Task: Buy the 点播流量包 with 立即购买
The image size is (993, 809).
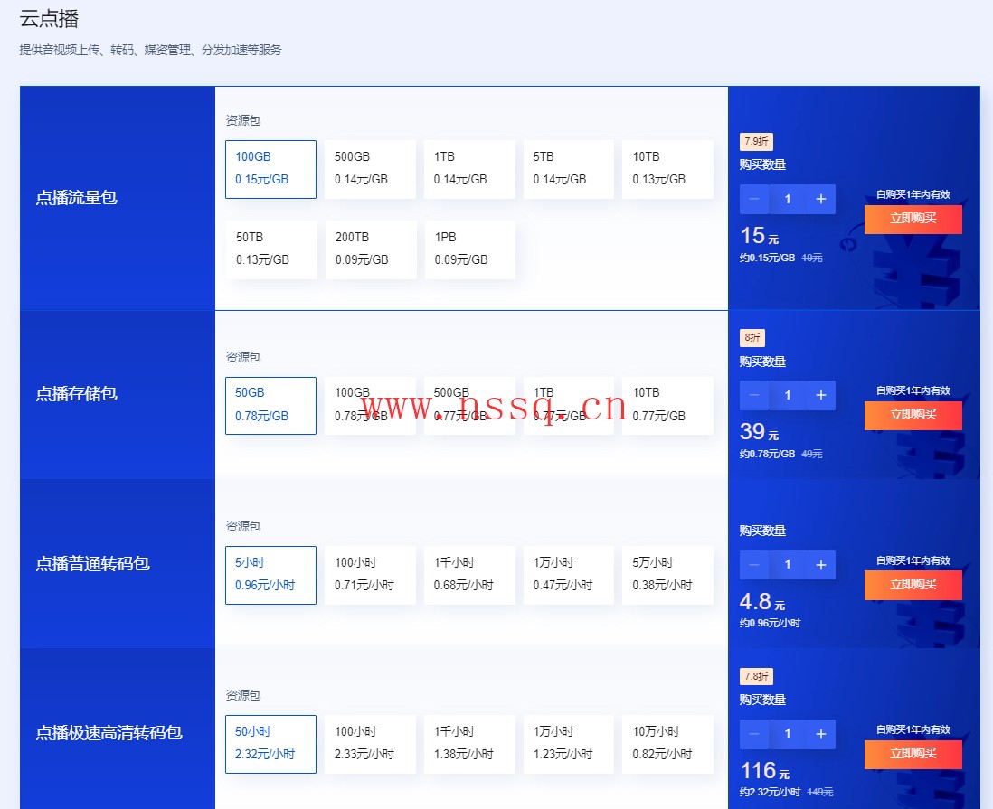Action: coord(913,219)
